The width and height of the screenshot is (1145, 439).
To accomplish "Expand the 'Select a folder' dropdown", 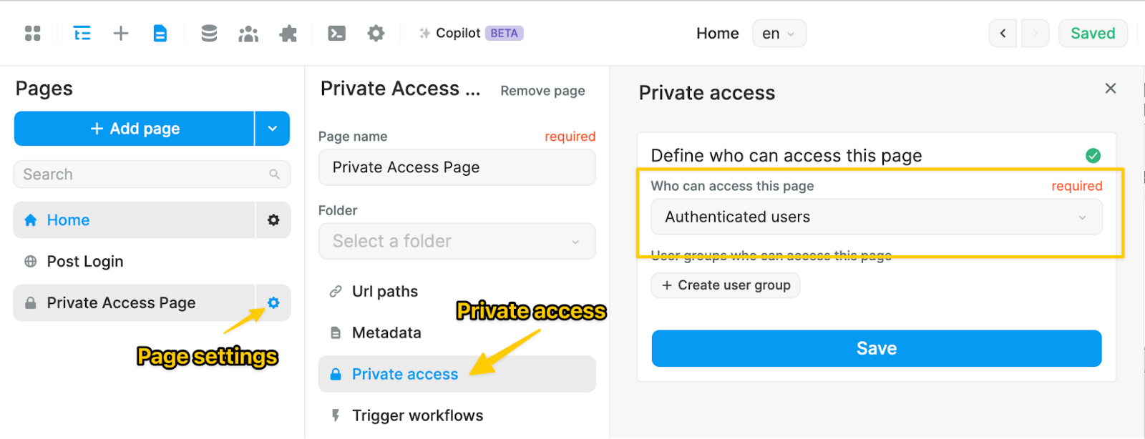I will click(456, 241).
